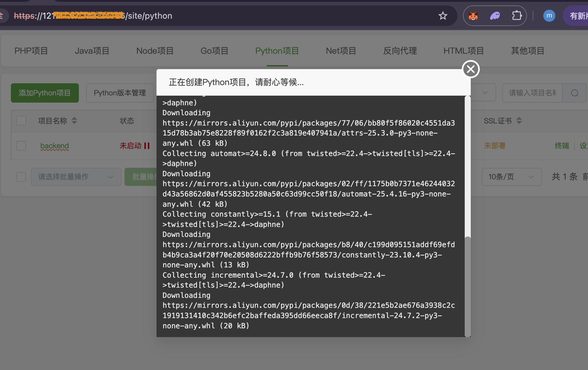Toggle the batch operation checkbox at bottom

point(21,177)
